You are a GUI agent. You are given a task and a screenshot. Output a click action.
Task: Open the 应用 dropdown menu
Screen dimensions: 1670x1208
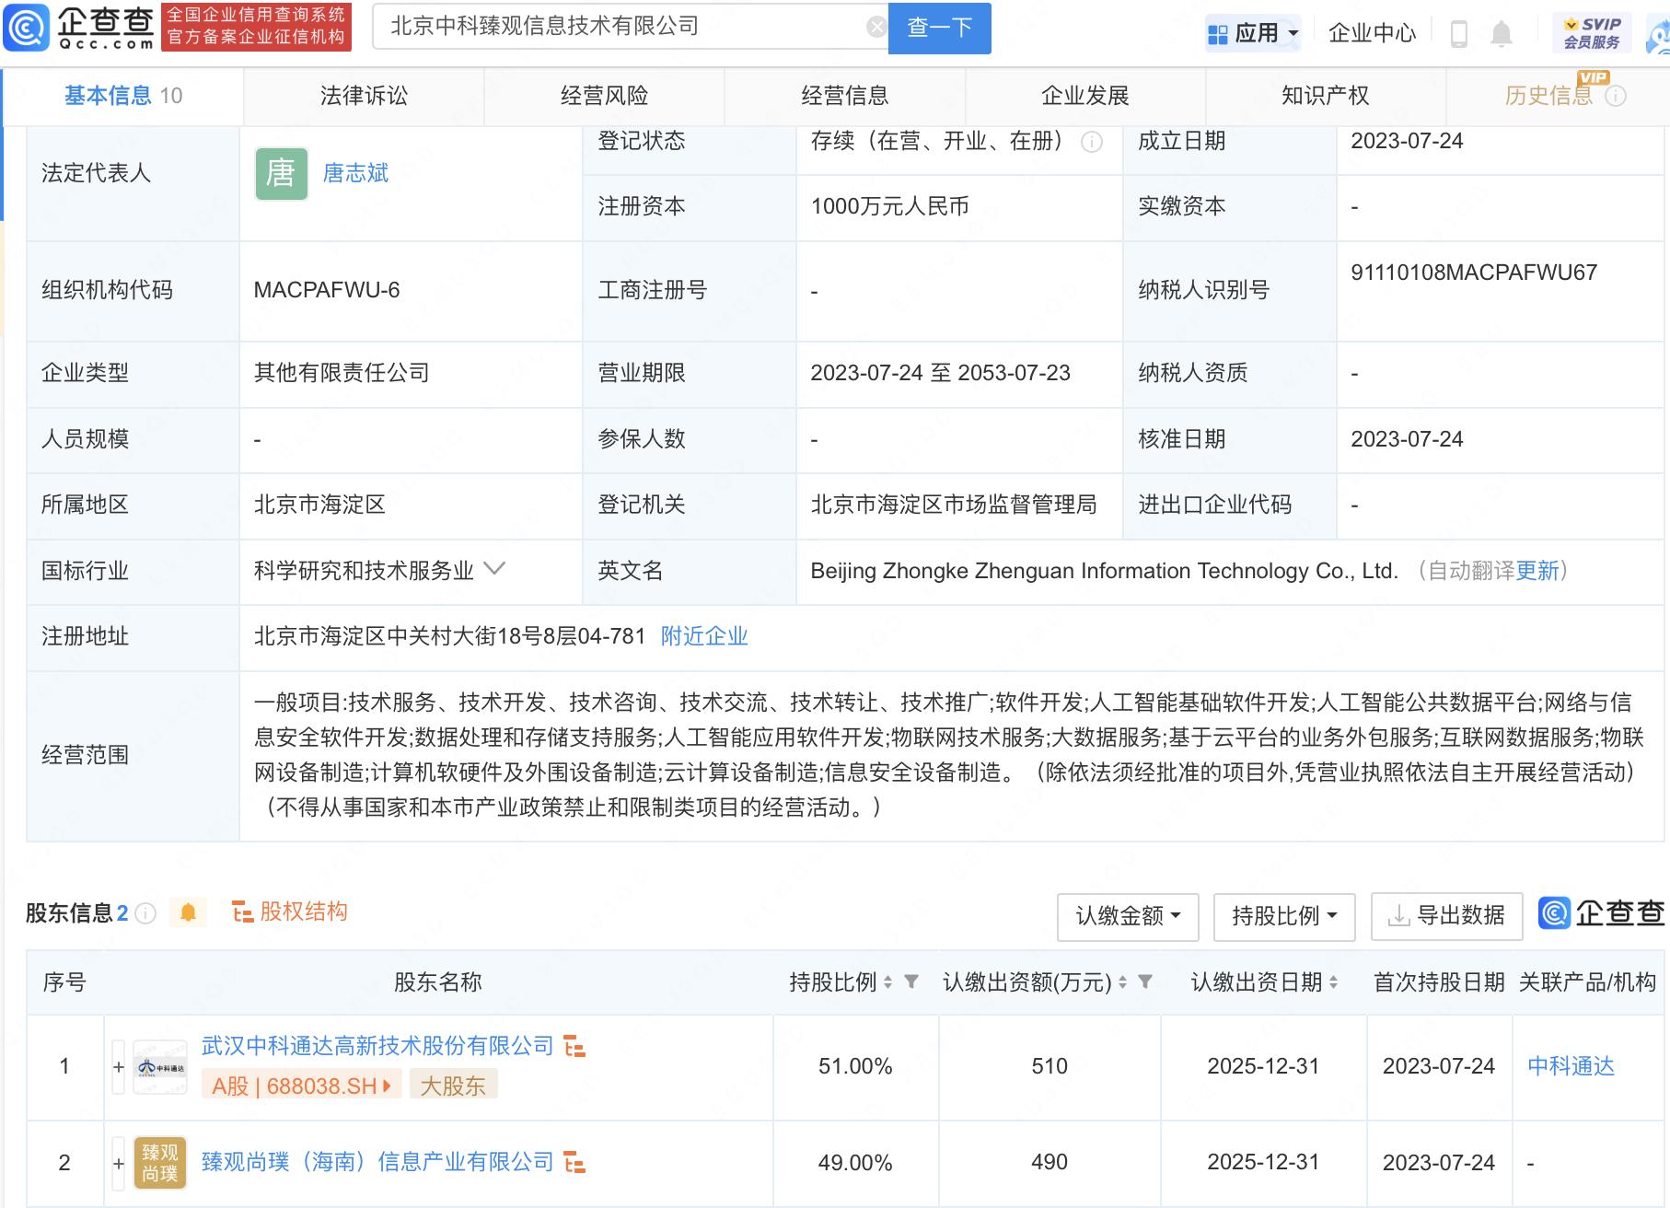pos(1254,30)
